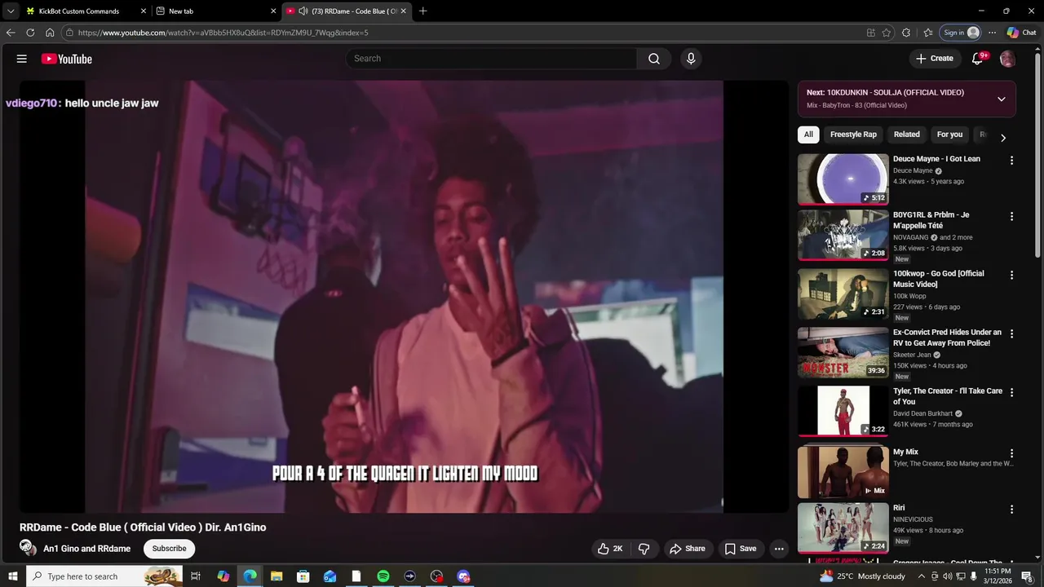
Task: Open the YouTube account avatar menu
Action: pyautogui.click(x=1007, y=59)
